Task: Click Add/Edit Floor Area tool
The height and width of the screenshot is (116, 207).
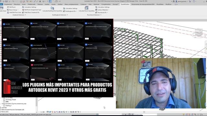Action: tap(14, 12)
